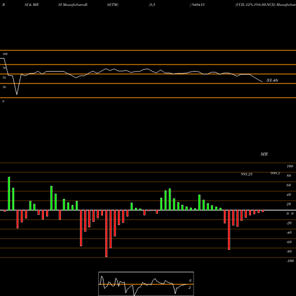Click the 50 level label on the RSI axis
This screenshot has height=296, width=296.
4,78
